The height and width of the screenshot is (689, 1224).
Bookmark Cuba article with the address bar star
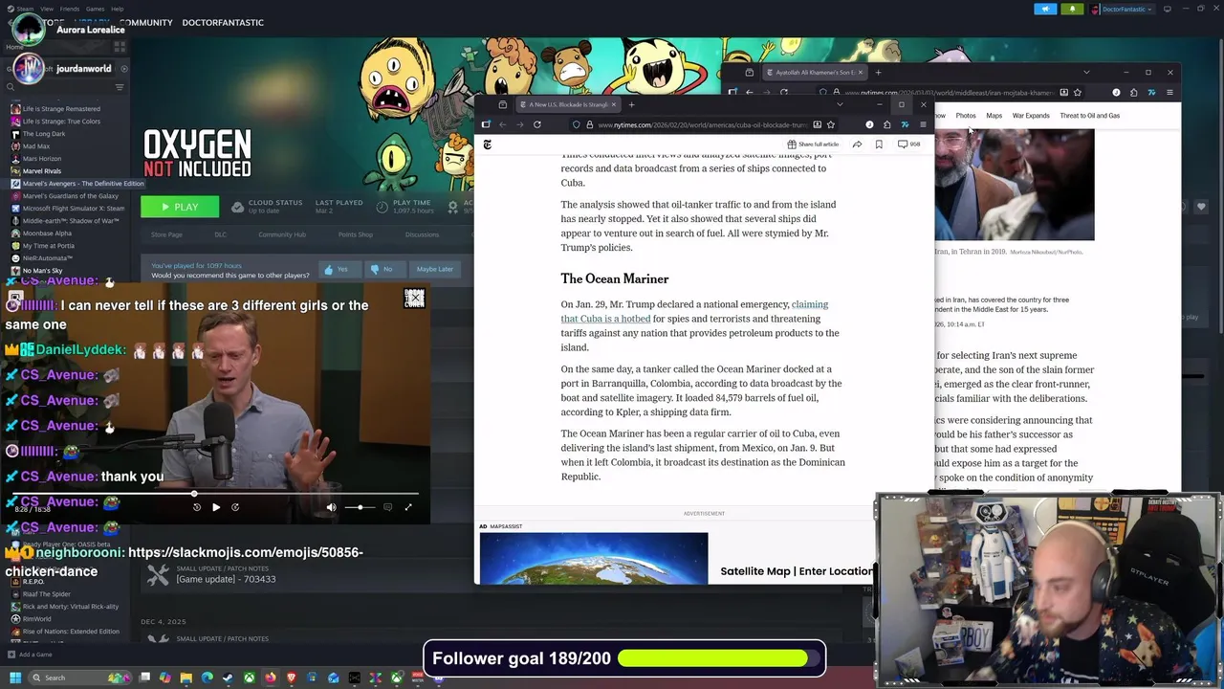[830, 124]
